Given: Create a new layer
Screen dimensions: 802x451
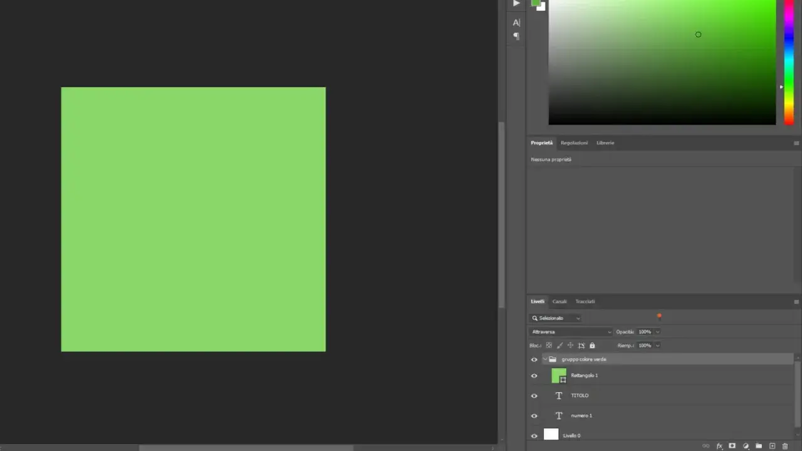Looking at the screenshot, I should point(772,446).
